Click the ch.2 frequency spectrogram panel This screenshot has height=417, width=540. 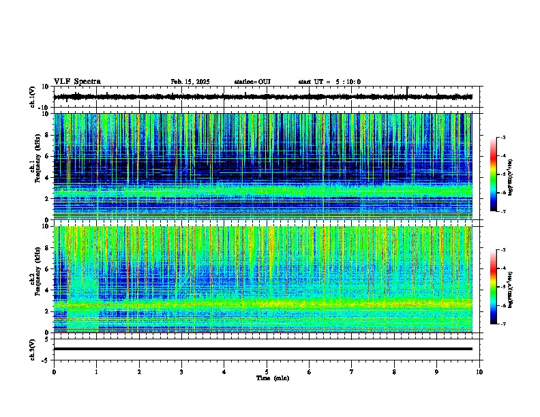point(262,279)
